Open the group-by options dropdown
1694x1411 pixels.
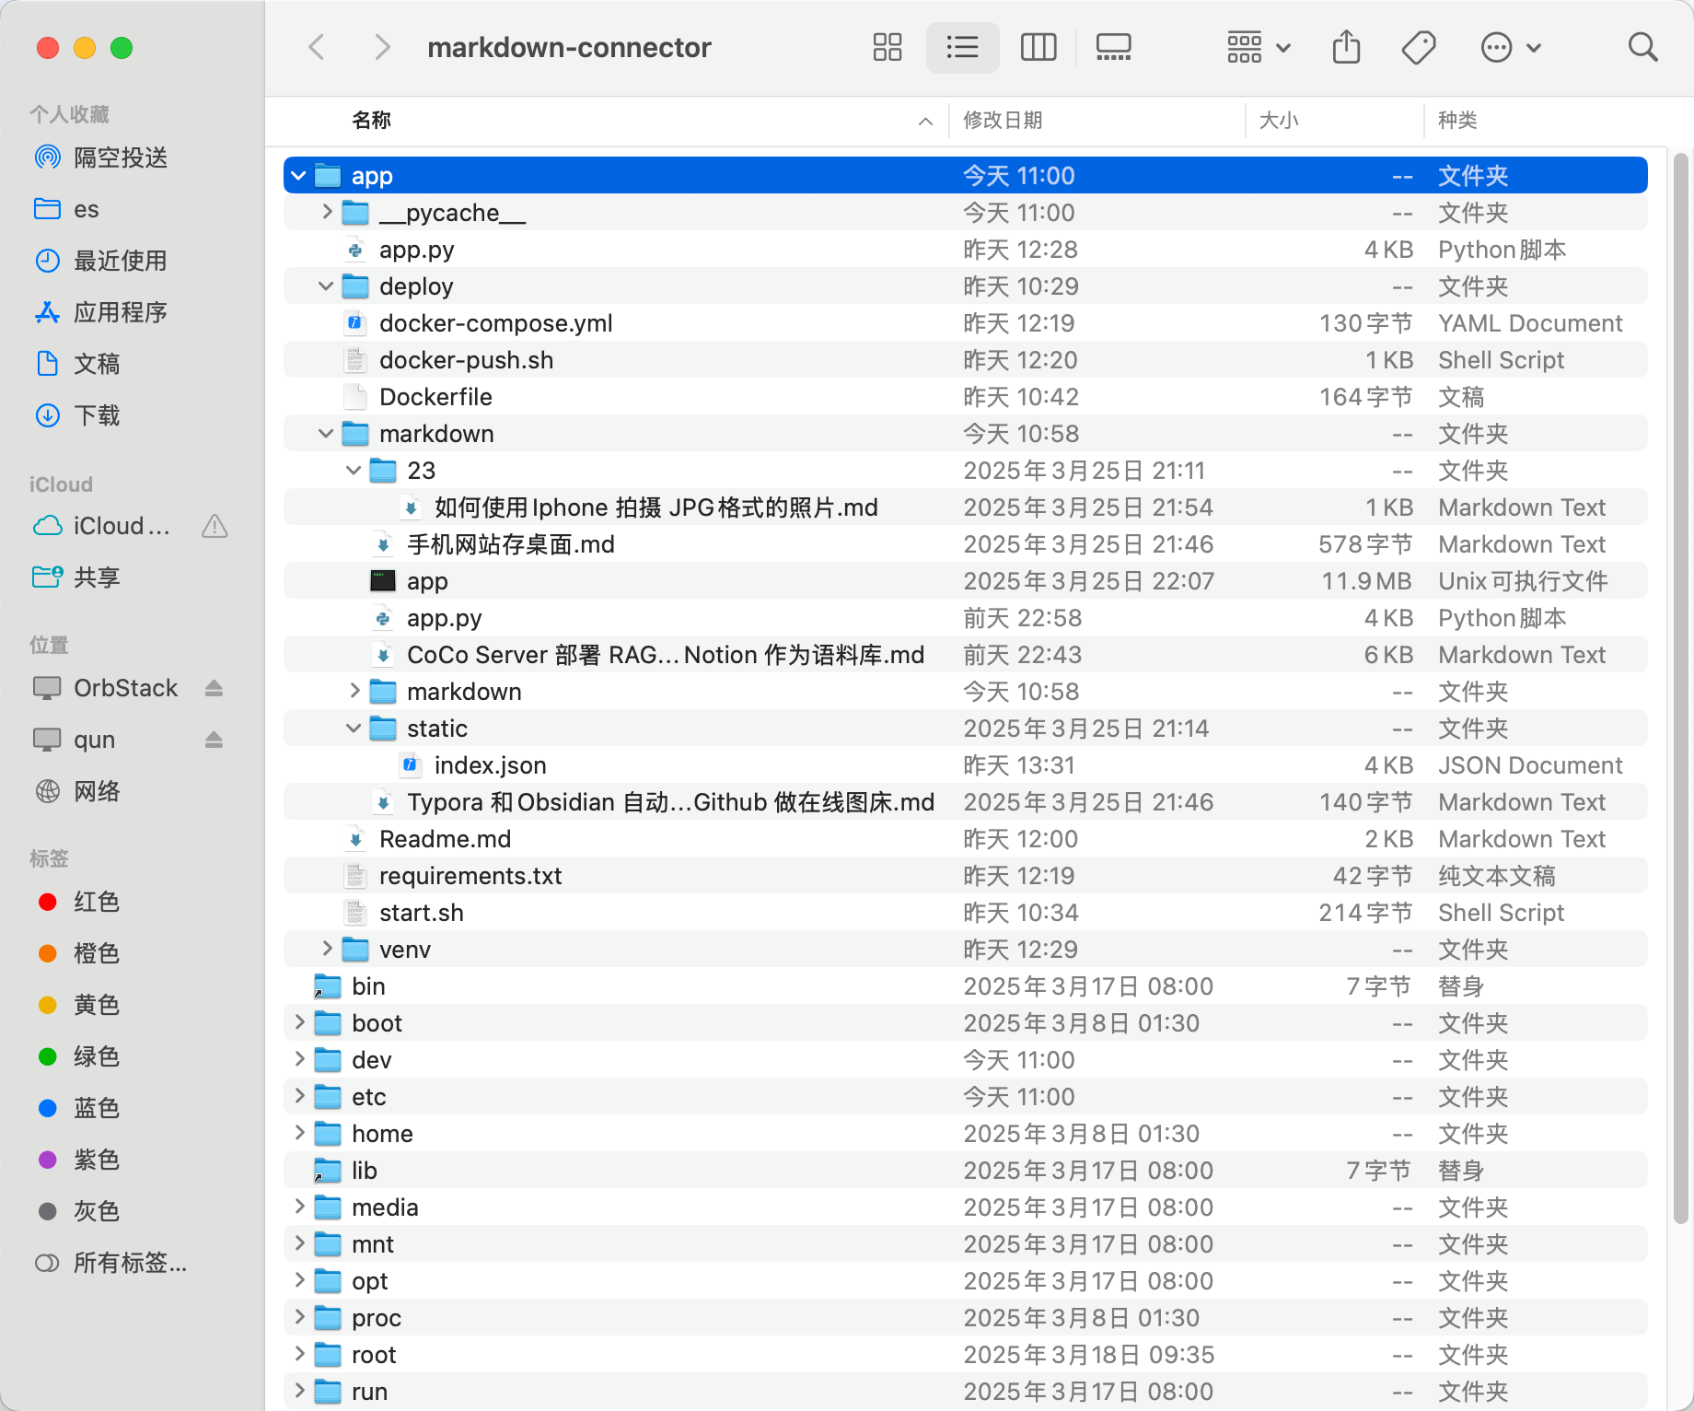(x=1258, y=47)
